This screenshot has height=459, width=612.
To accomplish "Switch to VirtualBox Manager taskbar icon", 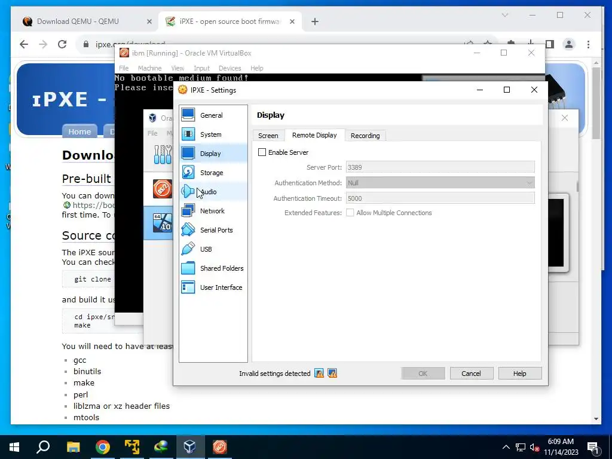I will tap(189, 447).
